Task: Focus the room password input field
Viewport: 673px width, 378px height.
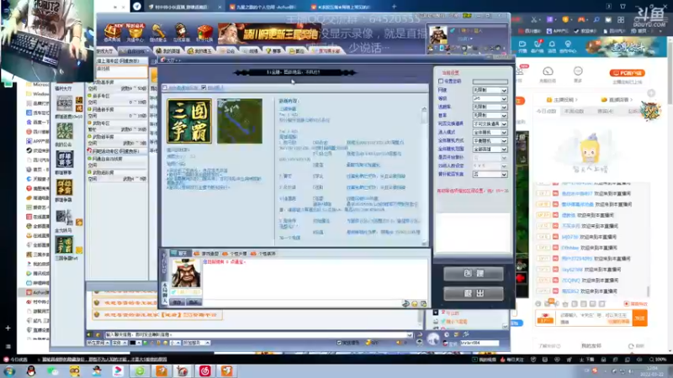Action: (490, 81)
